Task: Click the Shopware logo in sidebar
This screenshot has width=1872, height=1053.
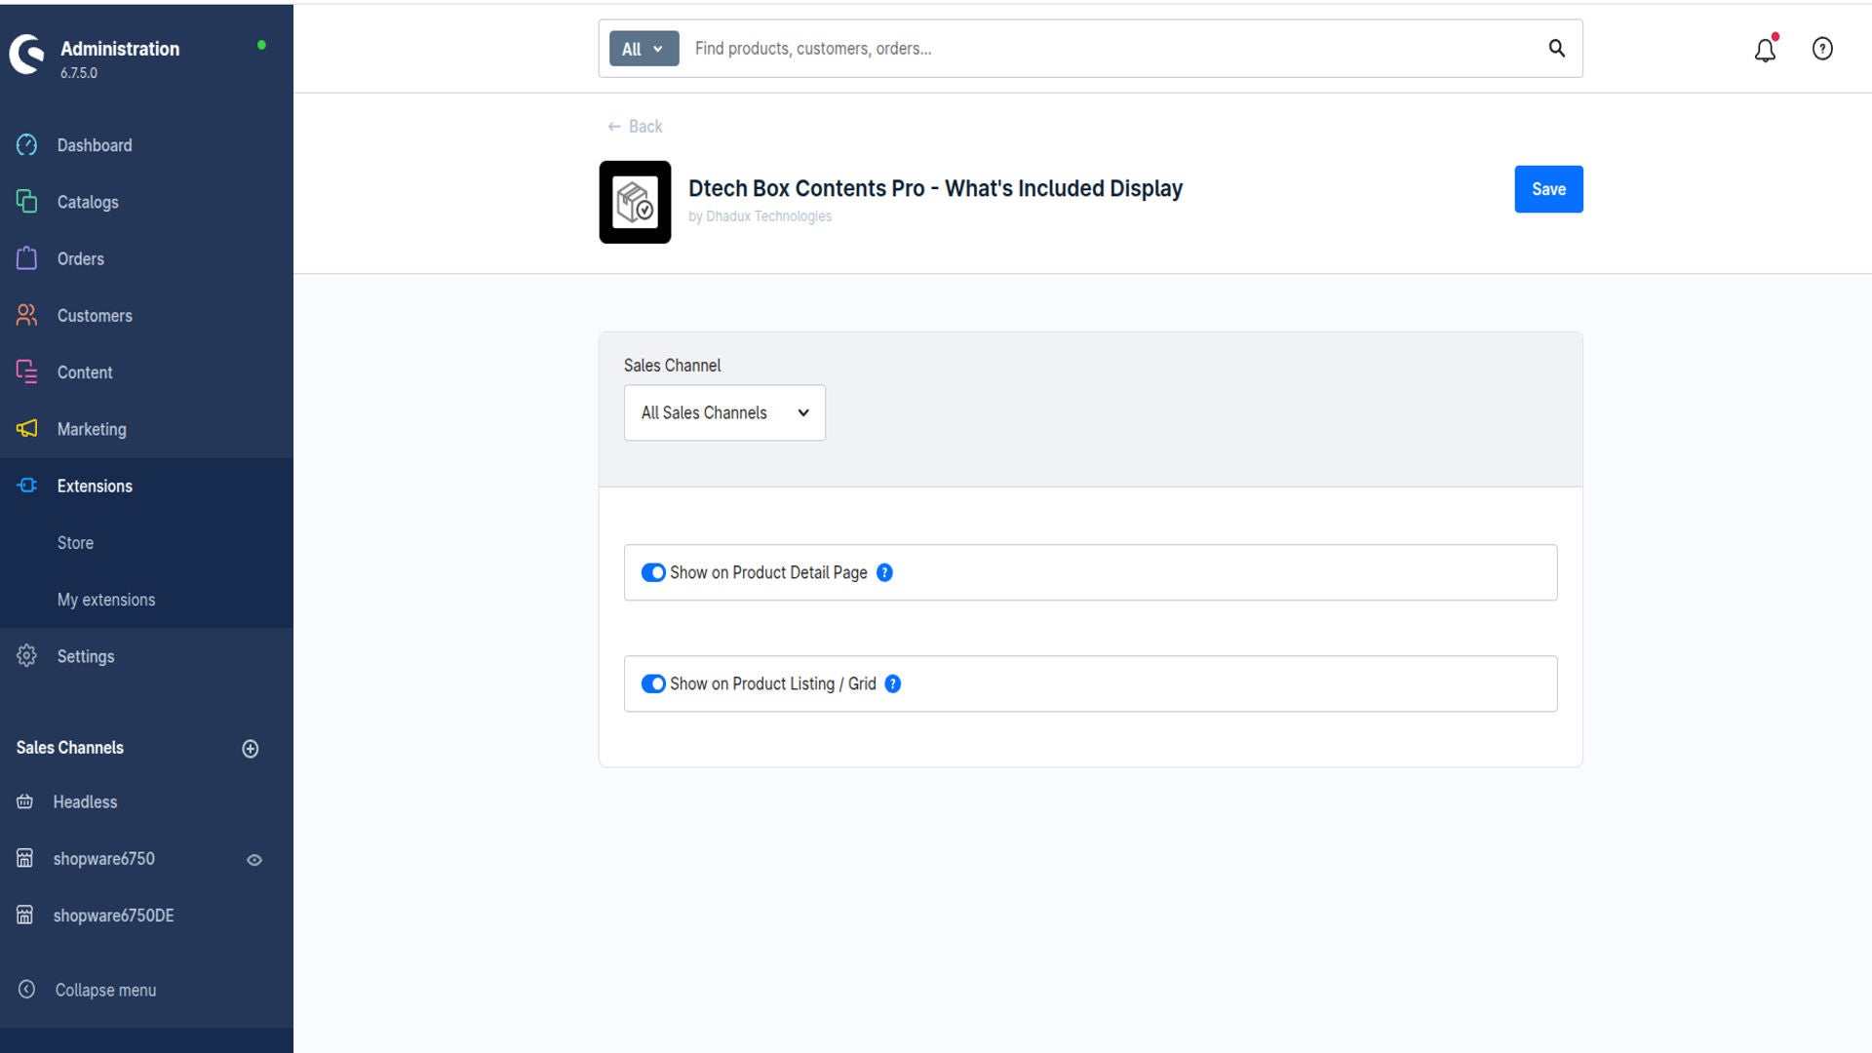Action: pos(27,55)
